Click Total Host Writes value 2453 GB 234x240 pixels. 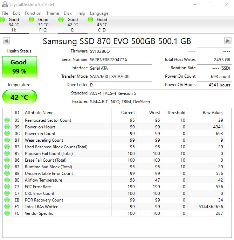(x=214, y=60)
